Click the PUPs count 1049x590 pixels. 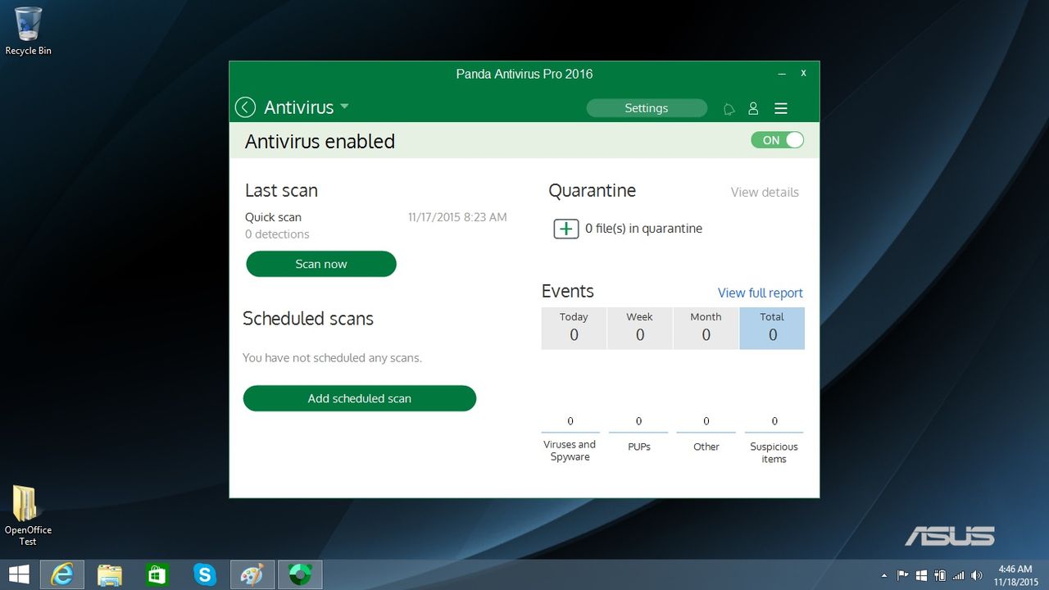638,421
